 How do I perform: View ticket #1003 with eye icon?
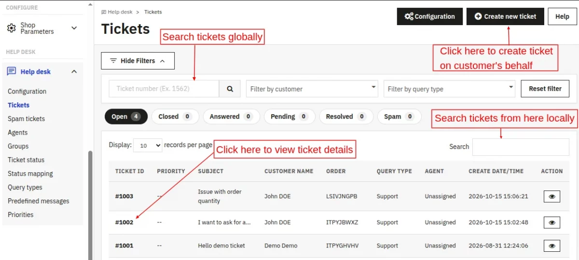click(552, 196)
